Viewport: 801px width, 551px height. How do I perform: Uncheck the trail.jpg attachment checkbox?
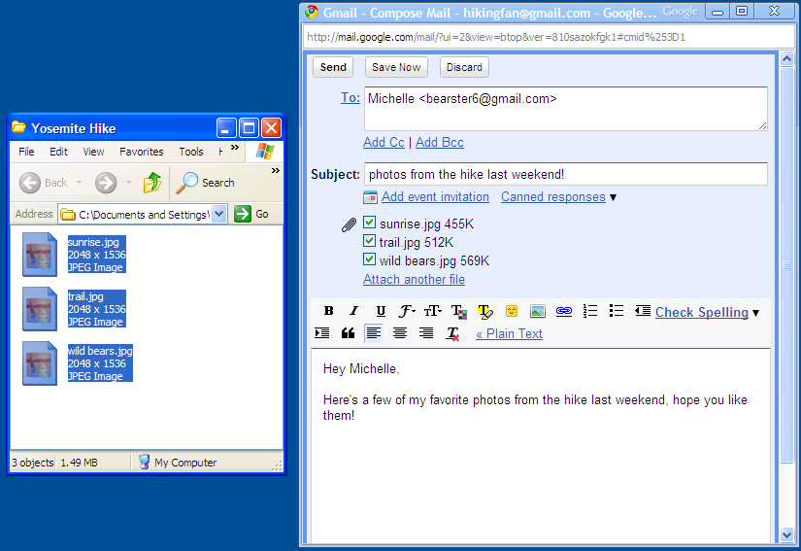click(369, 242)
